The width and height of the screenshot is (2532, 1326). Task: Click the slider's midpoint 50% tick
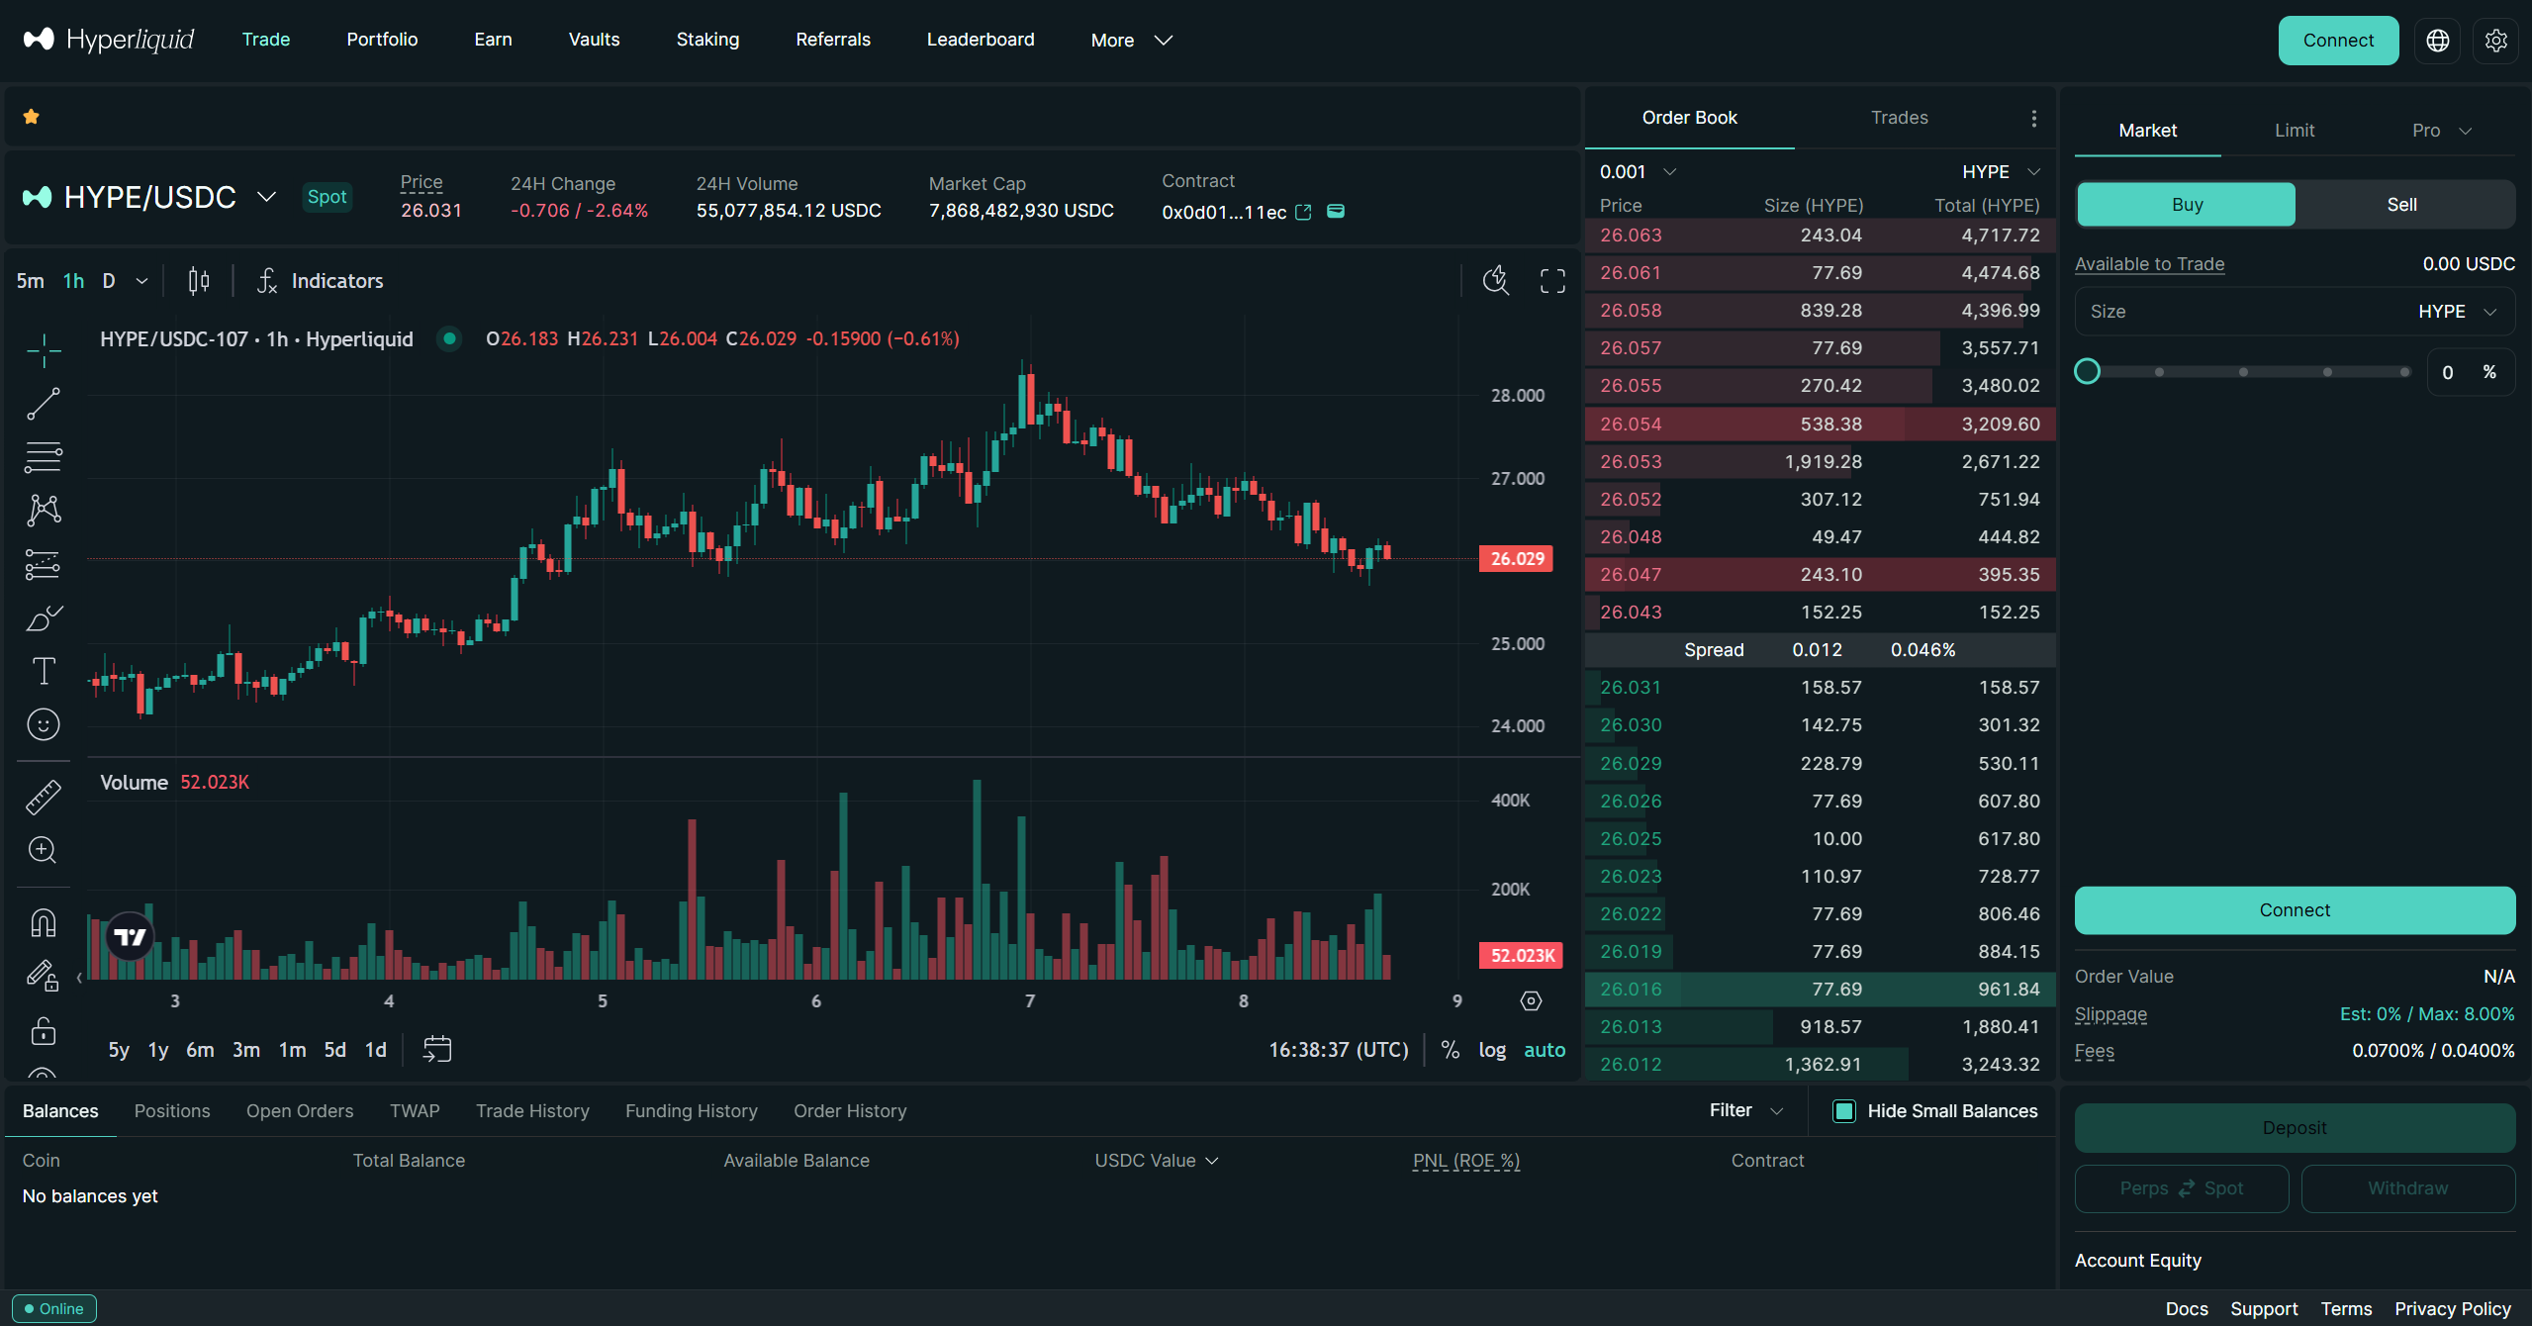[2243, 372]
